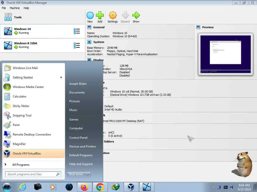This screenshot has width=257, height=192.
Task: Open Help and Support
Action: pyautogui.click(x=81, y=164)
